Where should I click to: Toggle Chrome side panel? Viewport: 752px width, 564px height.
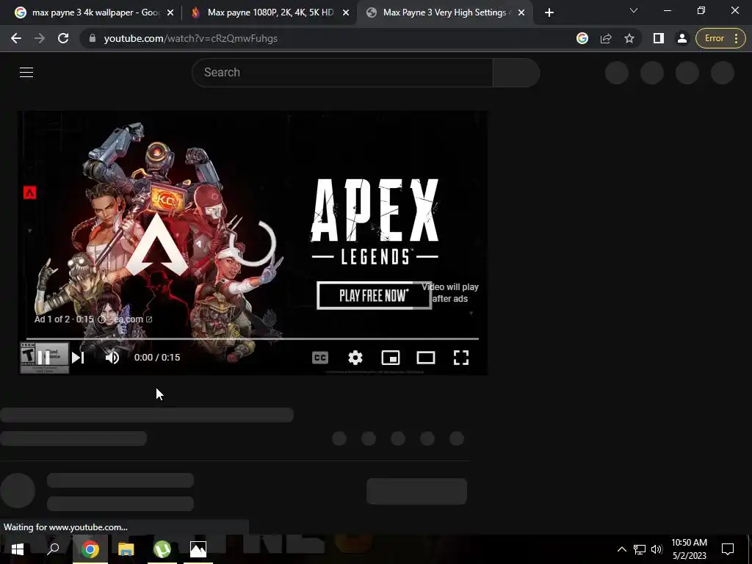(x=659, y=38)
